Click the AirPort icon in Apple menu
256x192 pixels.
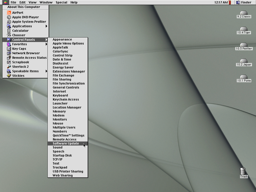9,13
